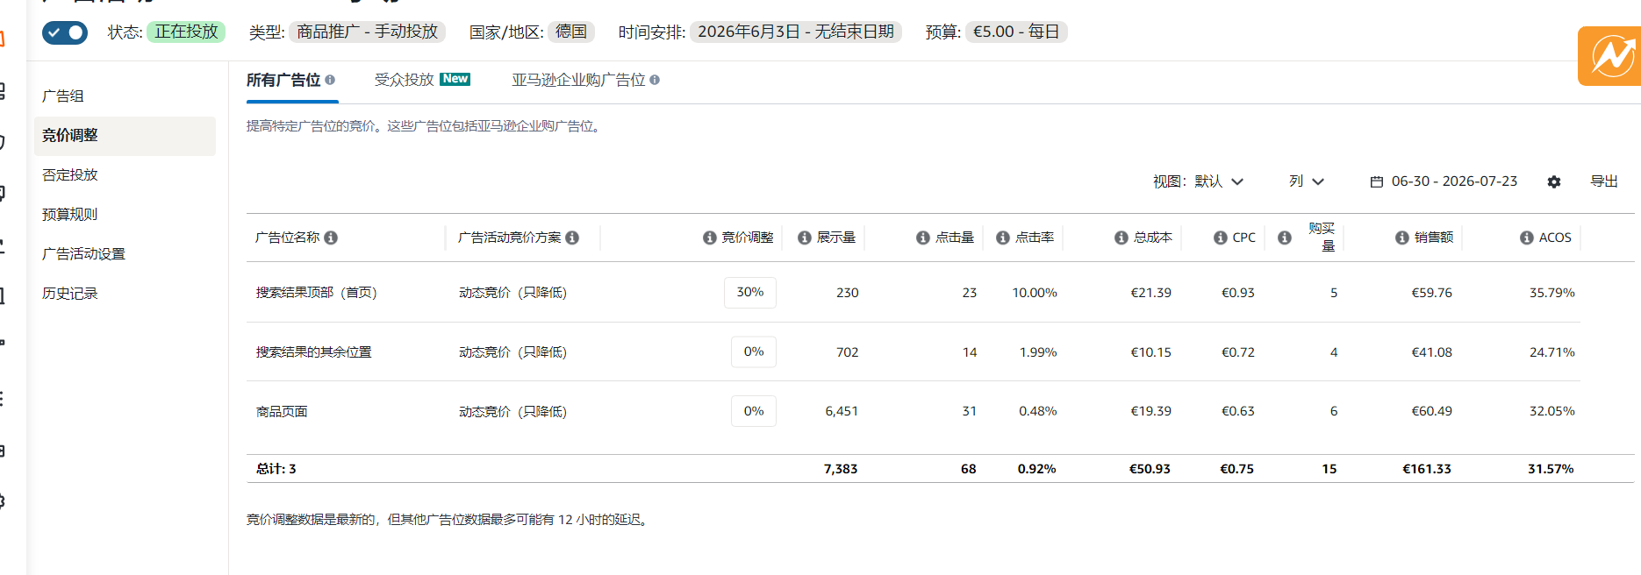Click schedule 2026年6月3日 - 无结束日期
The height and width of the screenshot is (575, 1641).
(x=796, y=32)
